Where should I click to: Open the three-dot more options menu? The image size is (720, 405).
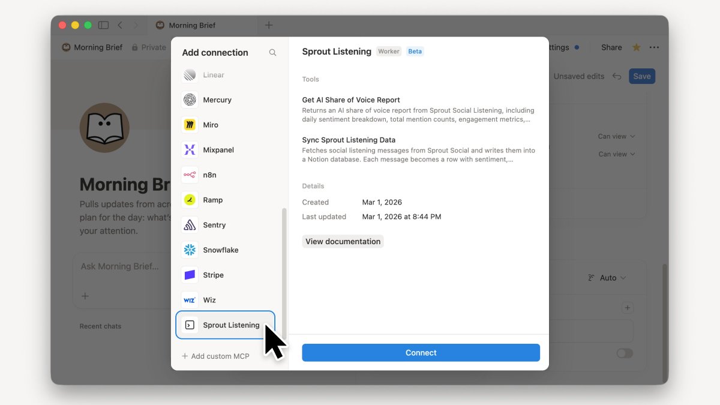(654, 47)
